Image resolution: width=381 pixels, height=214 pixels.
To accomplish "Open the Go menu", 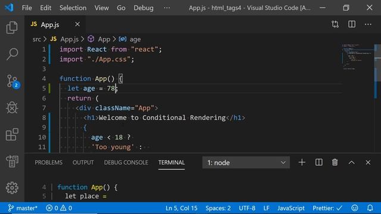I will pos(121,8).
